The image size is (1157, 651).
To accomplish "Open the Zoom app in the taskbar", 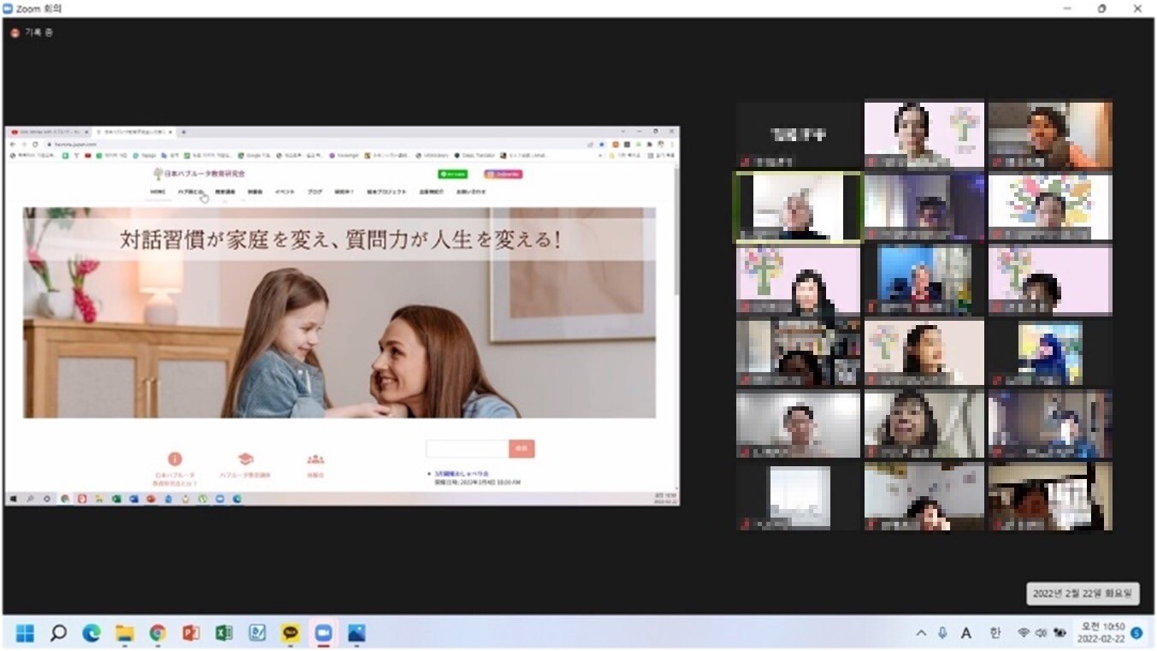I will point(323,633).
